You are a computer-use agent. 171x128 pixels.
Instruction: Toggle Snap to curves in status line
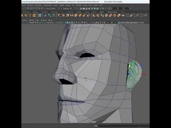point(31,9)
